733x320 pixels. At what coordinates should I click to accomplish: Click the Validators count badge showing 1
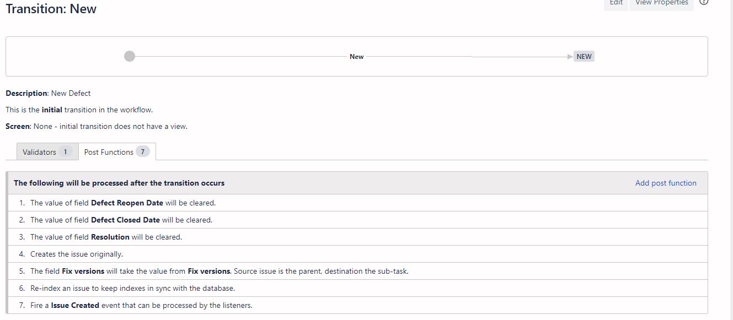point(65,151)
